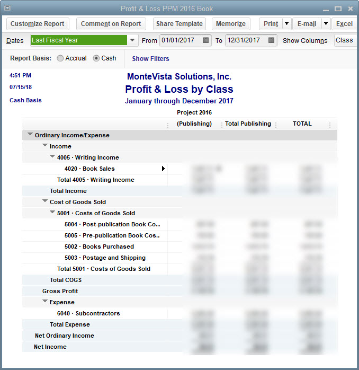Screen dimensions: 359x370
Task: Print the report
Action: point(271,24)
